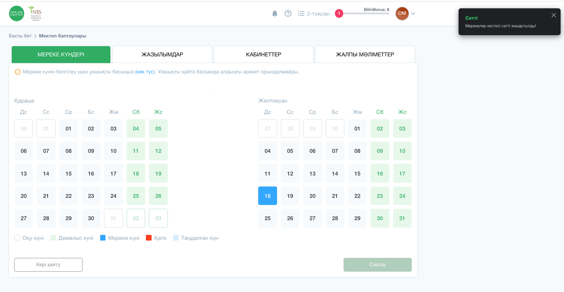564x292 pixels.
Task: Mark November 01 as holiday
Action: pyautogui.click(x=68, y=129)
